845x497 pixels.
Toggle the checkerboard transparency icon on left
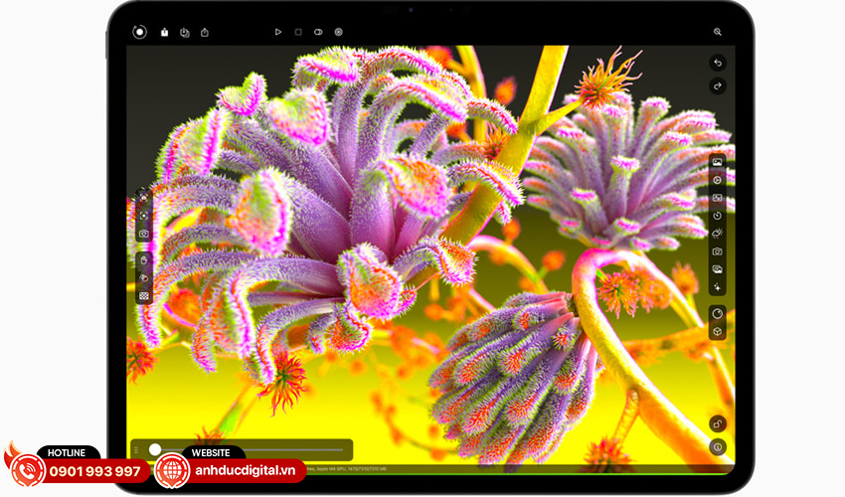[x=144, y=295]
